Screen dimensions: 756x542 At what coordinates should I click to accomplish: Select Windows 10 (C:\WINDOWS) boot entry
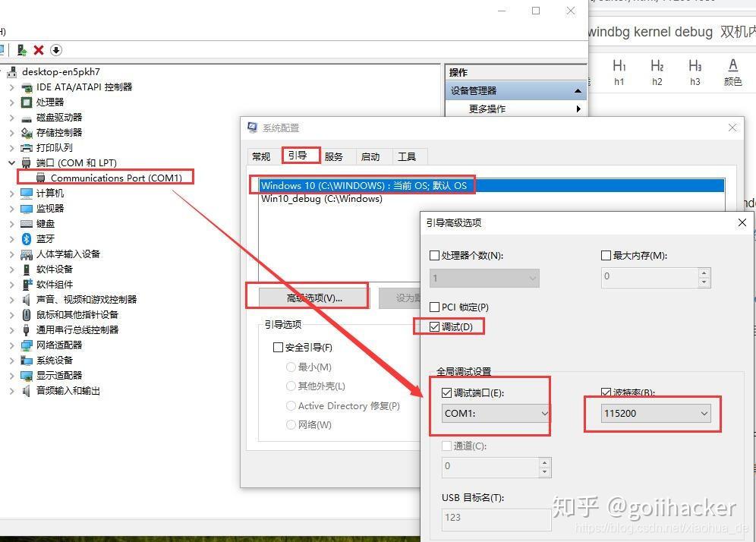click(492, 186)
